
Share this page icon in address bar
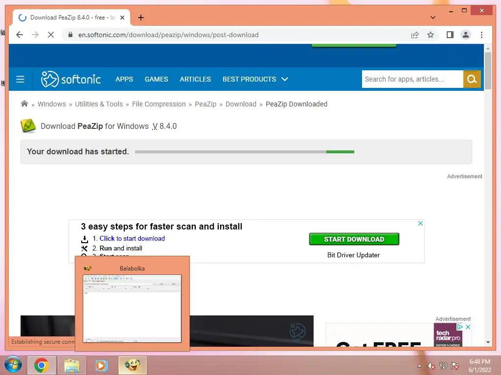pyautogui.click(x=415, y=35)
